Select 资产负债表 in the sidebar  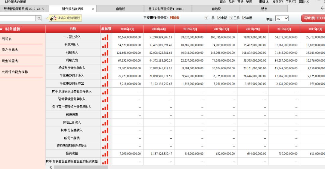(10, 50)
